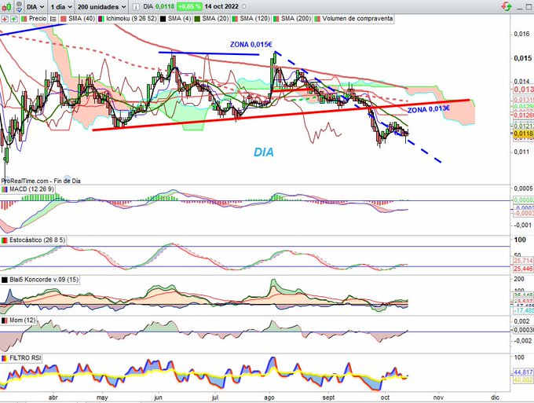Click the 0,0005 MACD axis label
This screenshot has width=534, height=403.
pyautogui.click(x=523, y=189)
